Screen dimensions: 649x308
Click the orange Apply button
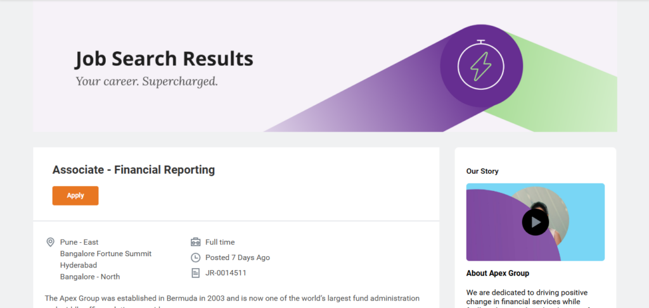coord(75,195)
